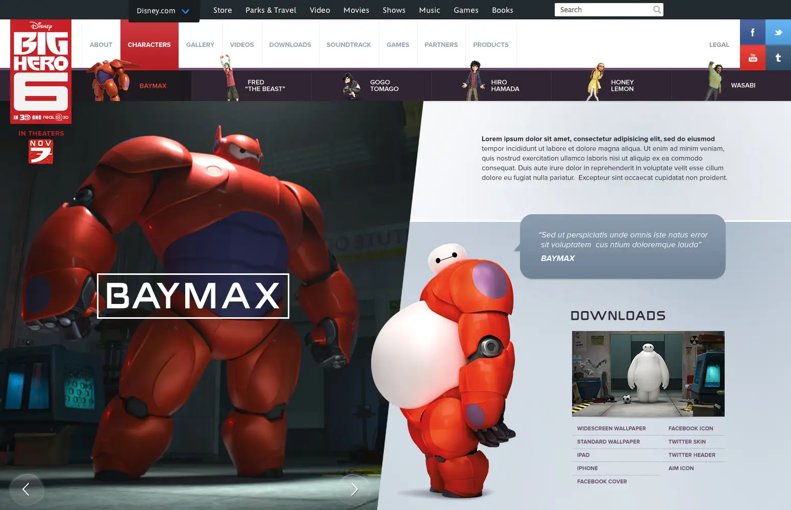Image resolution: width=791 pixels, height=510 pixels.
Task: Select Fred "The Beast" character
Action: point(252,85)
